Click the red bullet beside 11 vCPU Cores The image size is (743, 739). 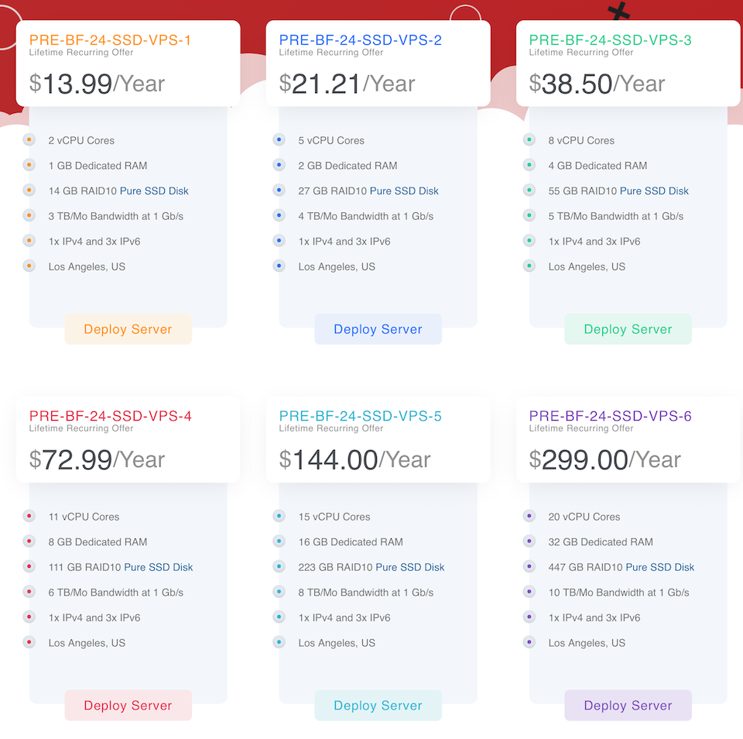[29, 516]
